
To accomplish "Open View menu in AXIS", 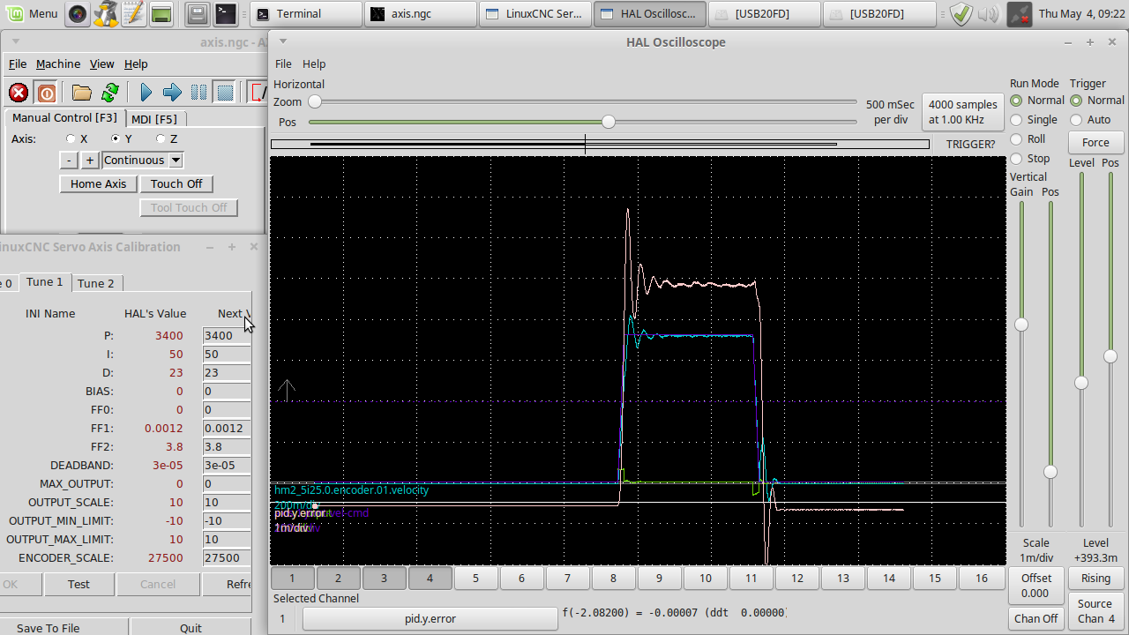I will coord(102,63).
